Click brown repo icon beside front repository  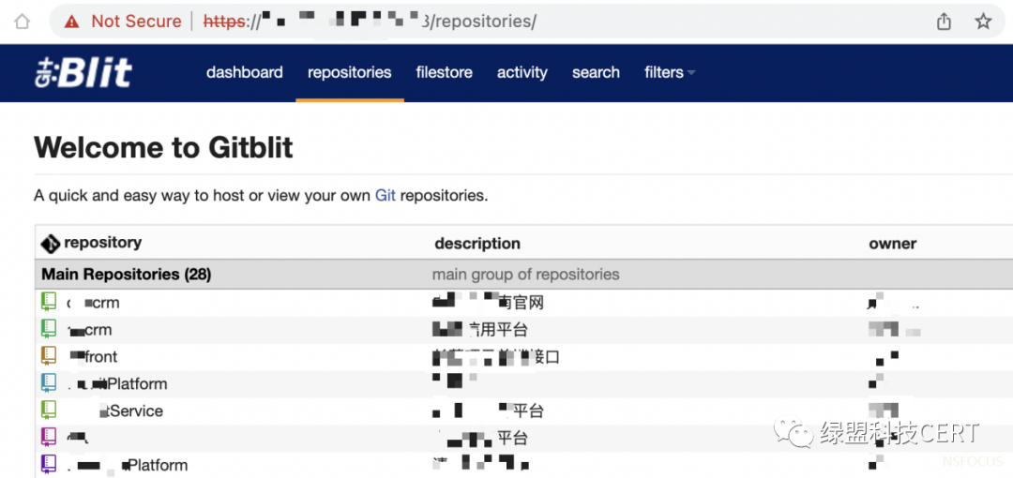point(49,356)
